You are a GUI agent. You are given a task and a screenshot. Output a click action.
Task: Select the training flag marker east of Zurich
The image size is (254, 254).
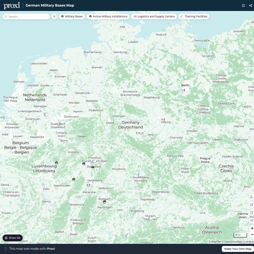coord(127,236)
